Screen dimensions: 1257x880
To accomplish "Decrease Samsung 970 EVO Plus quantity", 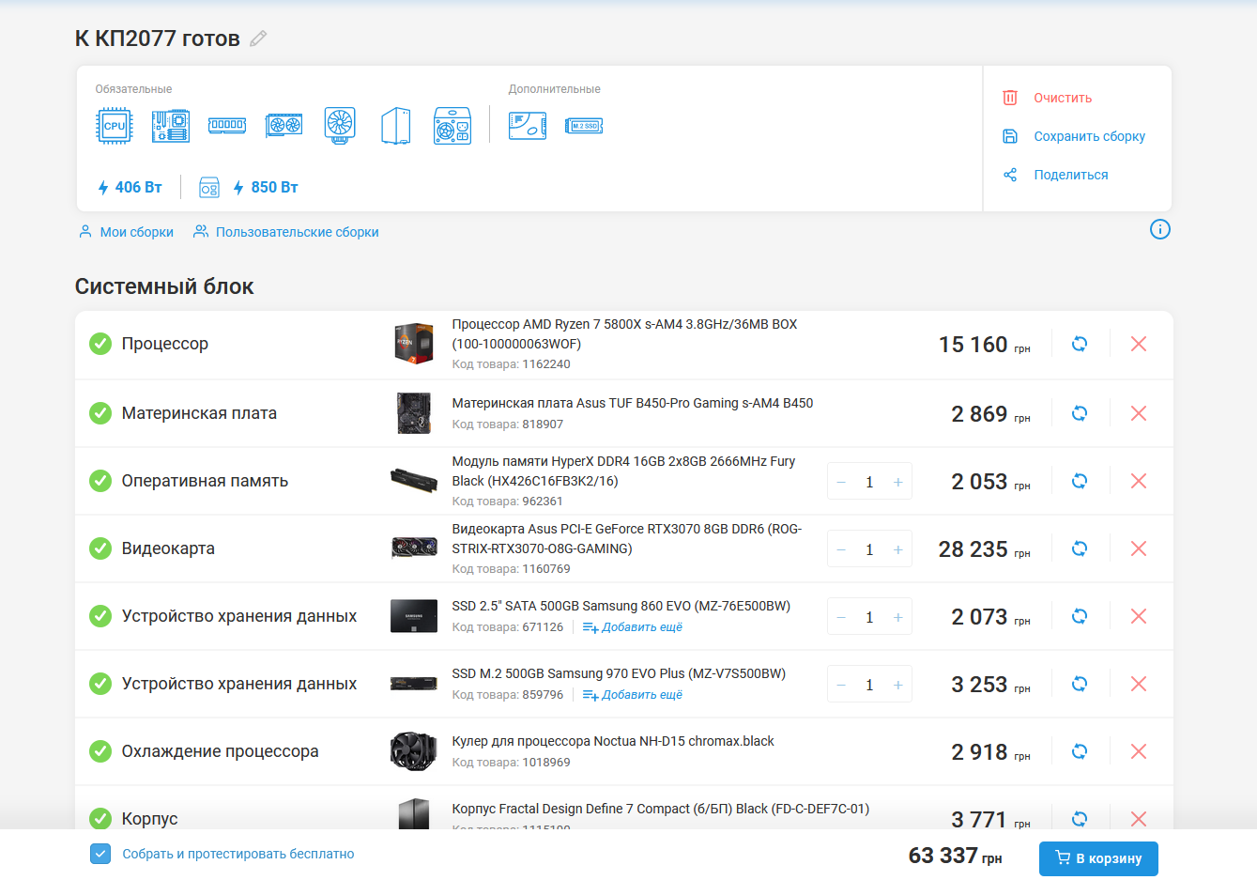I will click(x=841, y=685).
